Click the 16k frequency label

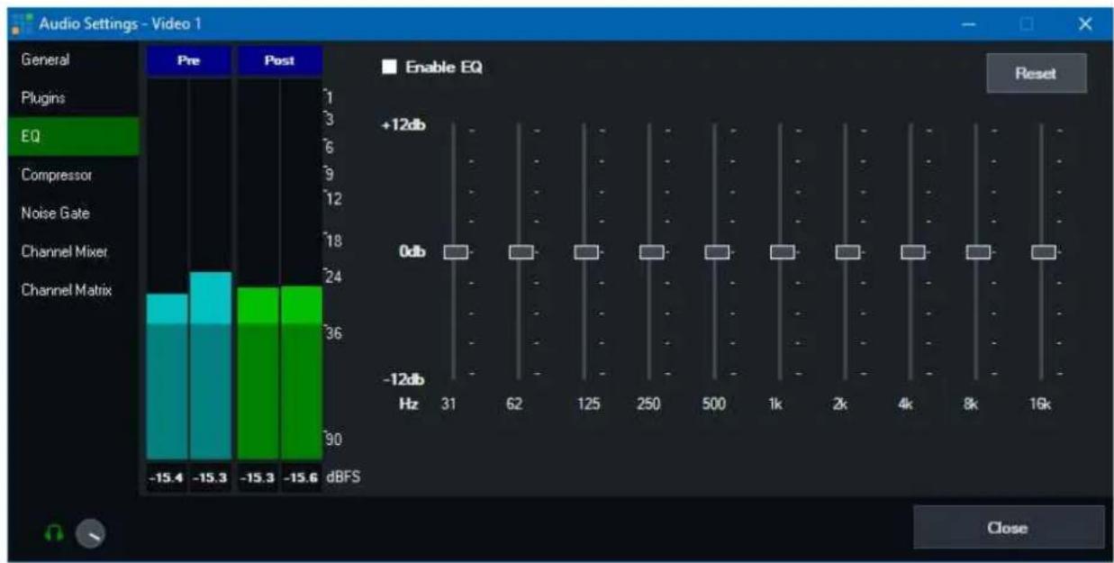pos(1042,404)
